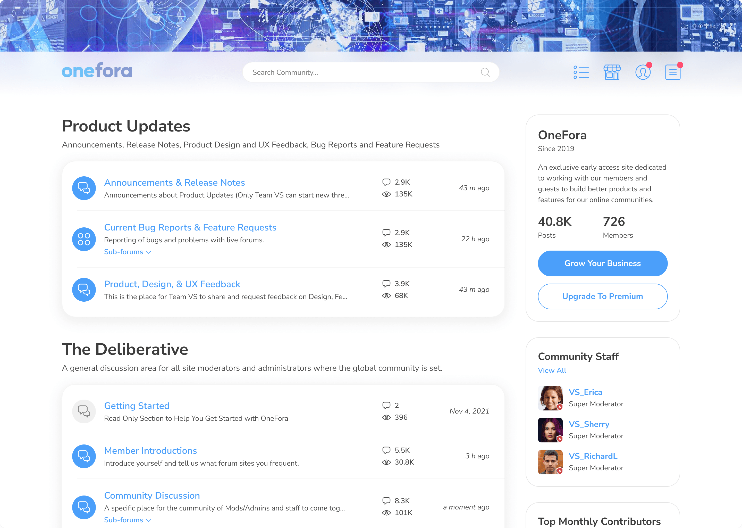Viewport: 742px width, 528px height.
Task: Expand Sub-forums under Community Discussion
Action: click(128, 520)
